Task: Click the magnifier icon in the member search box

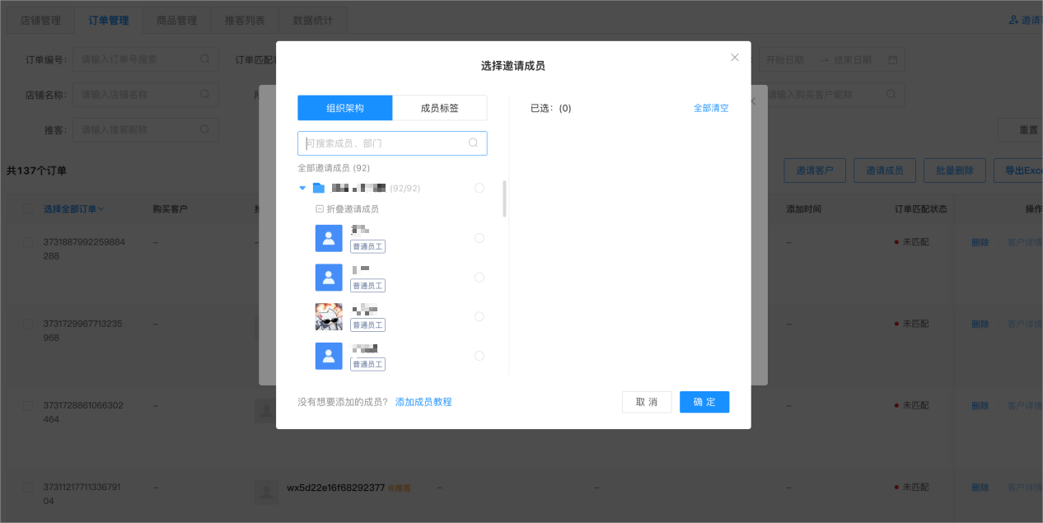Action: tap(474, 143)
